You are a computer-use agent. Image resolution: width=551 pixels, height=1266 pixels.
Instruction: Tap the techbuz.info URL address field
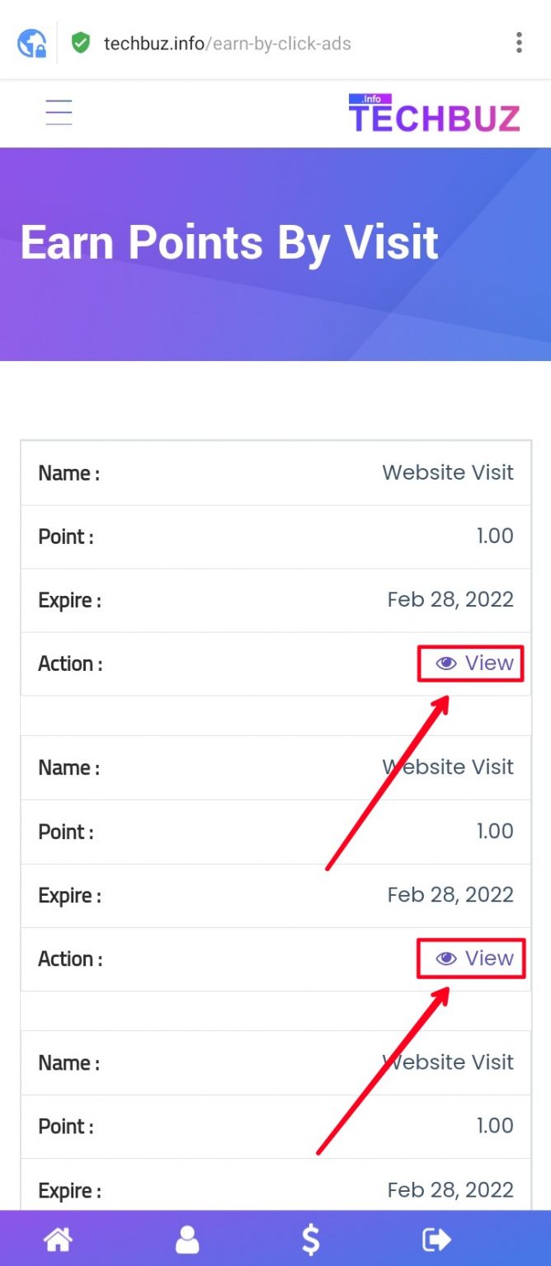(x=228, y=43)
